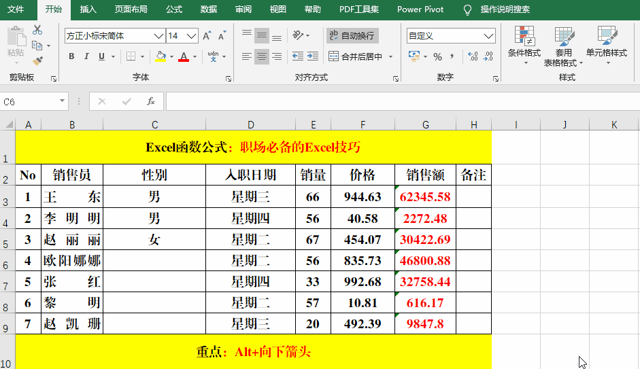640x369 pixels.
Task: Click the Borders icon
Action: pyautogui.click(x=131, y=56)
